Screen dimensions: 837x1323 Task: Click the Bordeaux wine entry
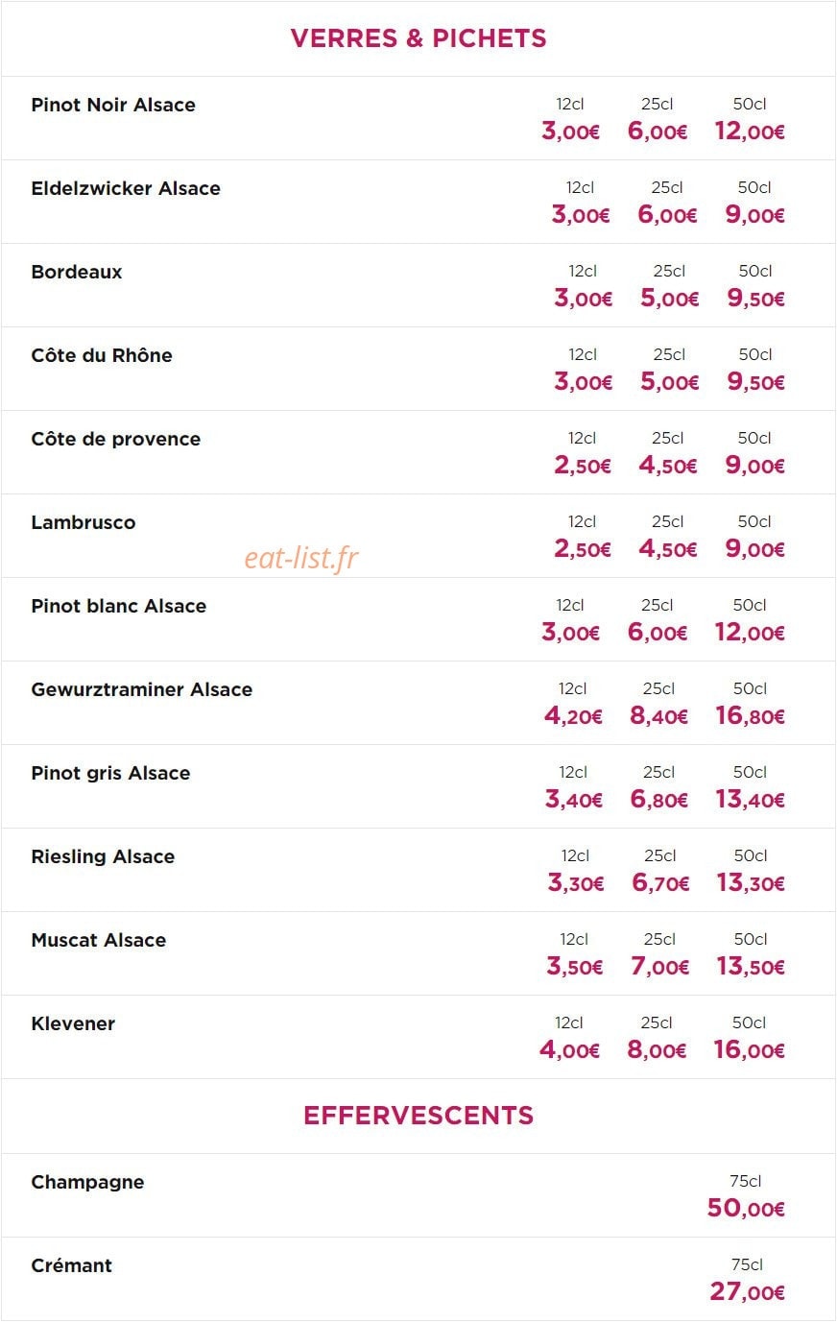coord(77,272)
